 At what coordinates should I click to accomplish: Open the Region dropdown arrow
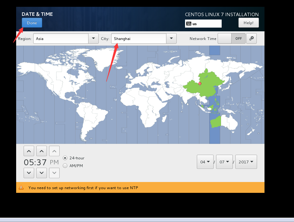(x=93, y=38)
